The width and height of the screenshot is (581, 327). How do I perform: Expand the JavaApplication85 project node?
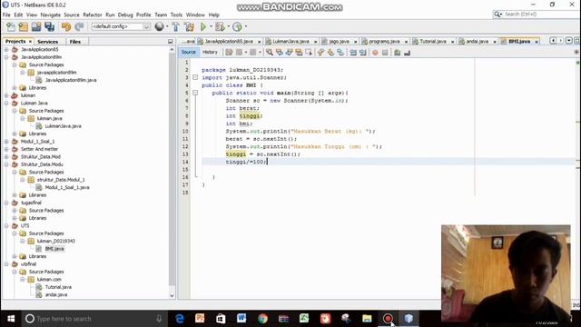click(x=6, y=50)
